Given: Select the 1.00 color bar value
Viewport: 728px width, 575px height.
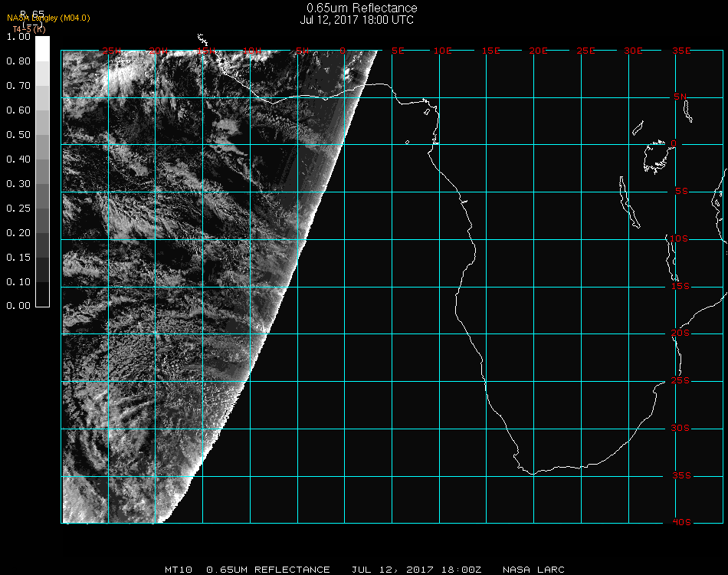Looking at the screenshot, I should click(x=18, y=37).
